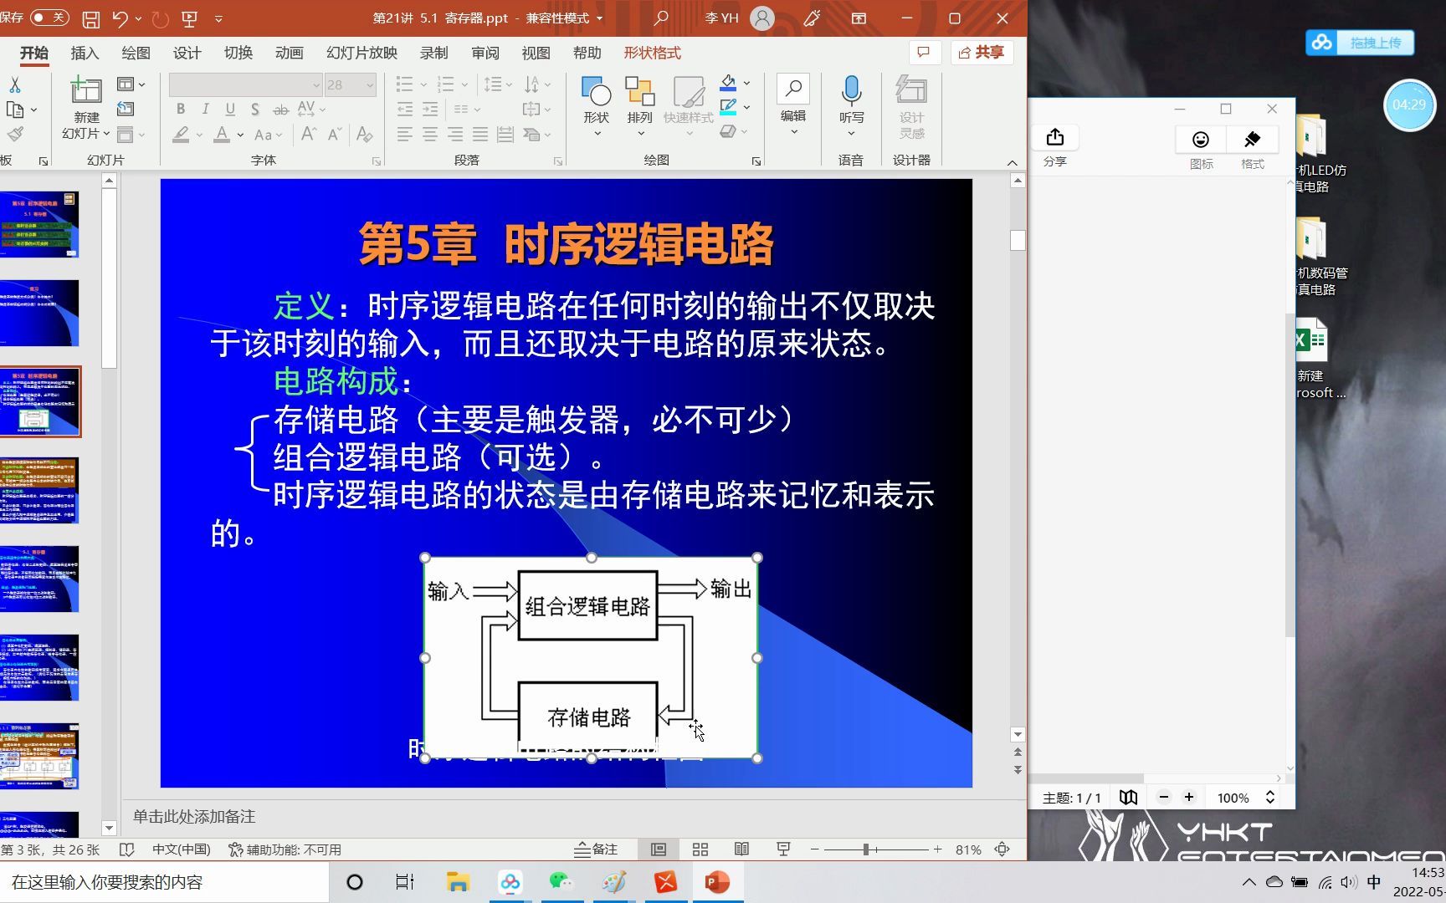Viewport: 1446px width, 903px height.
Task: Click the Shape Outline pen icon
Action: click(x=728, y=107)
